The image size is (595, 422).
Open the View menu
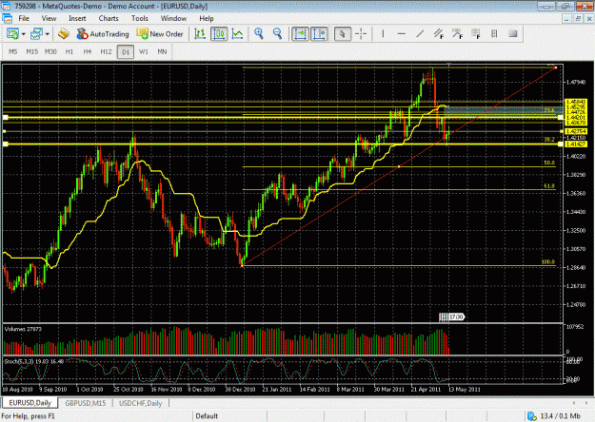[49, 18]
